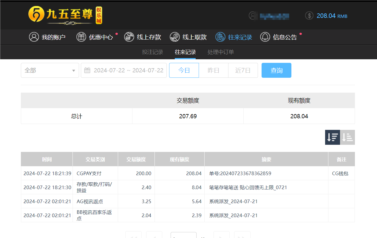Enable ascending sort order
The image size is (377, 238).
coord(347,137)
